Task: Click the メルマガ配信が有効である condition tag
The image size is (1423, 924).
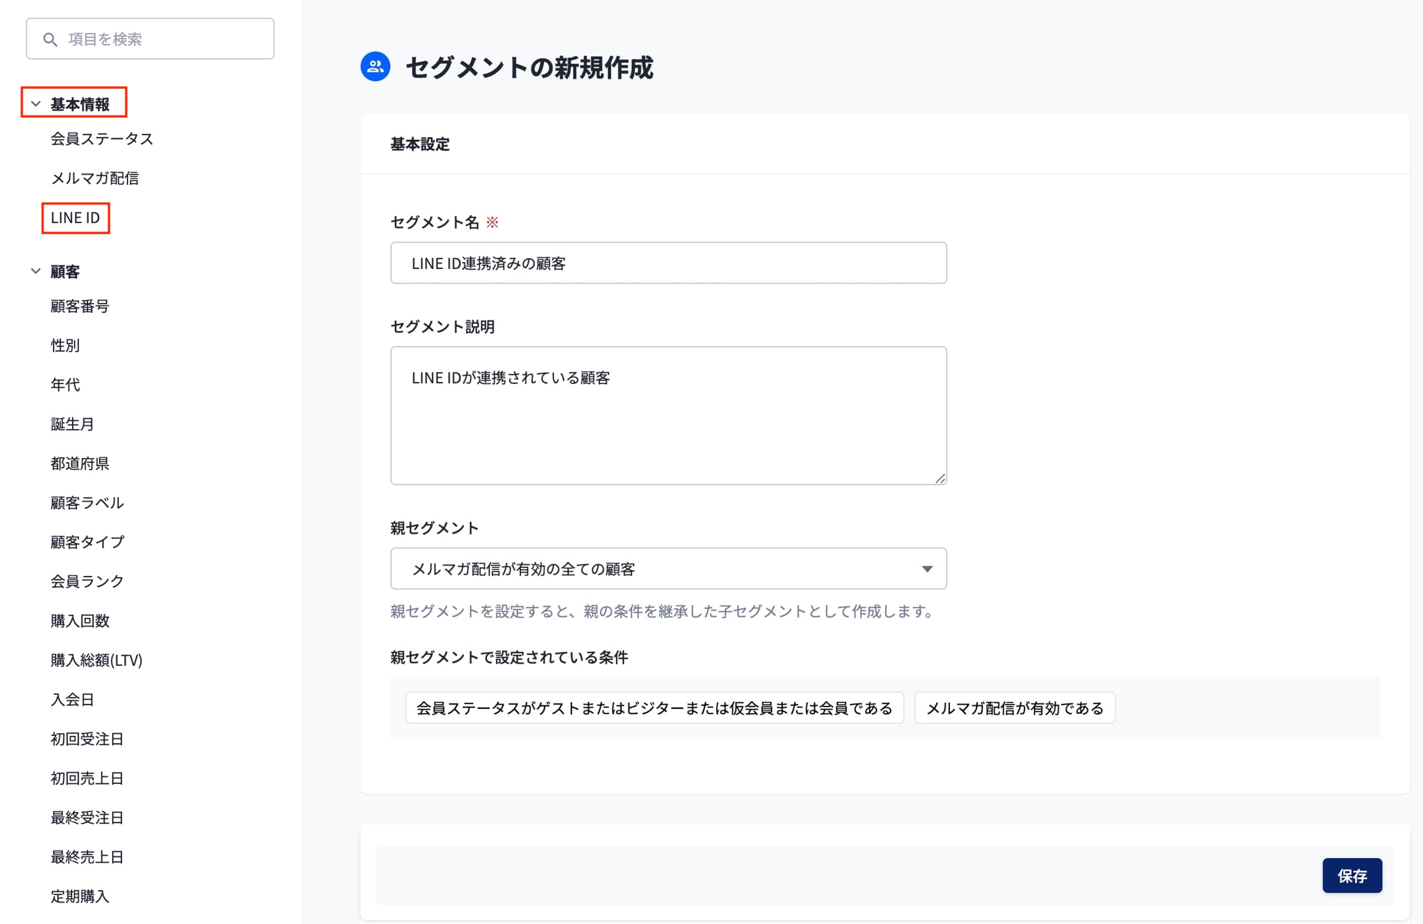Action: click(1014, 708)
